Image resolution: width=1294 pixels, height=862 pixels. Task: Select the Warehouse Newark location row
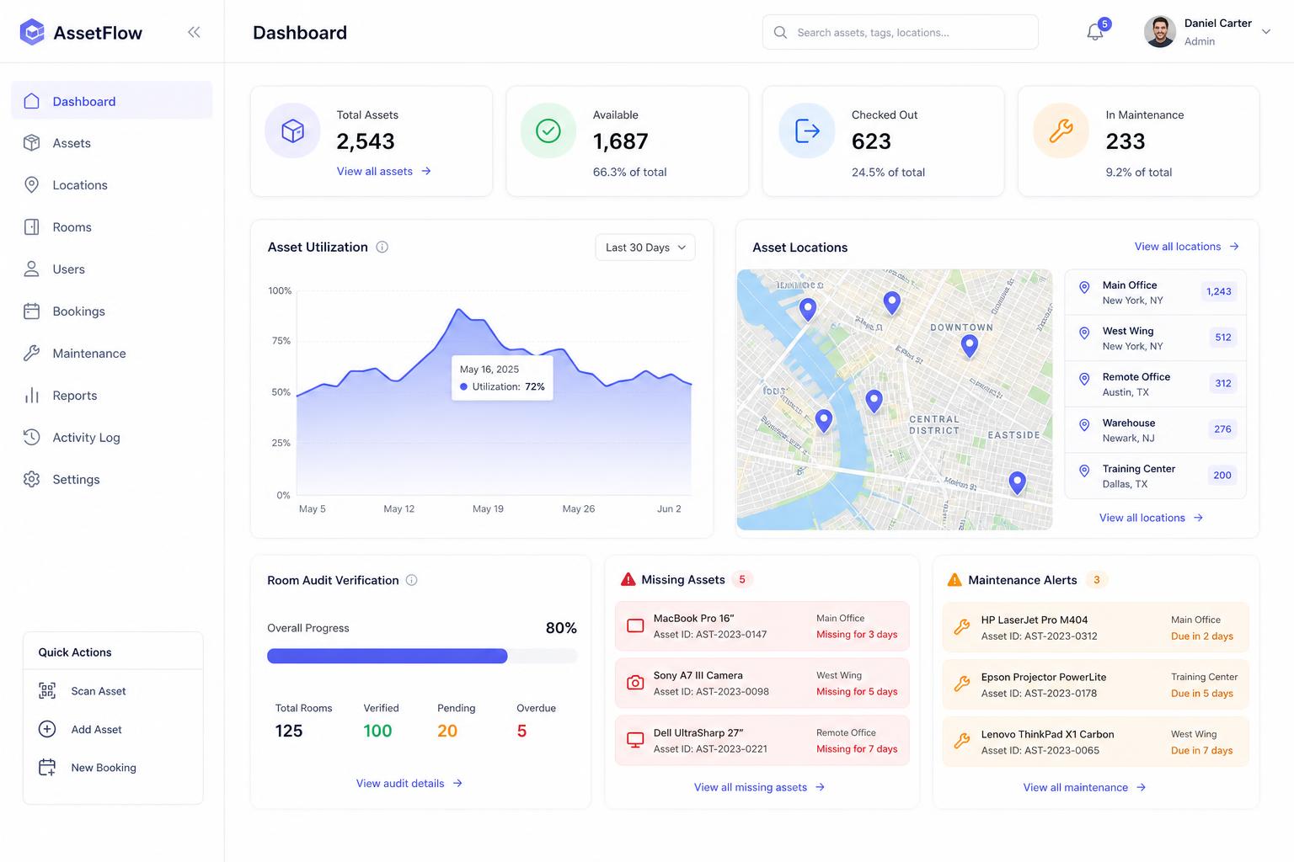click(x=1155, y=430)
